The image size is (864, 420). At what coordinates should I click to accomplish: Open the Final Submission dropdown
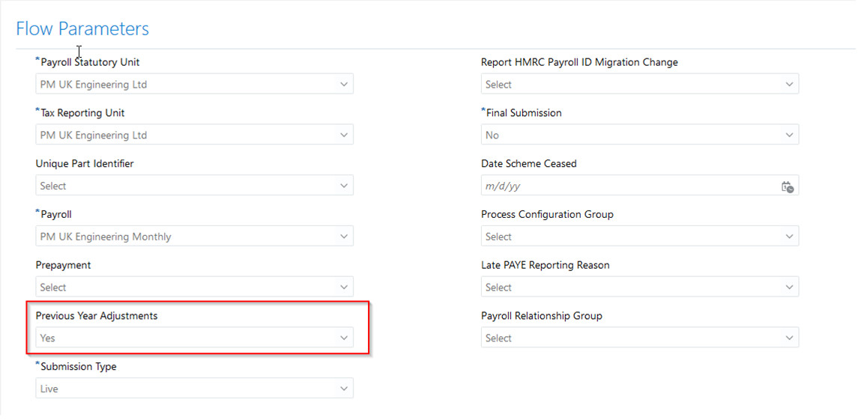639,136
